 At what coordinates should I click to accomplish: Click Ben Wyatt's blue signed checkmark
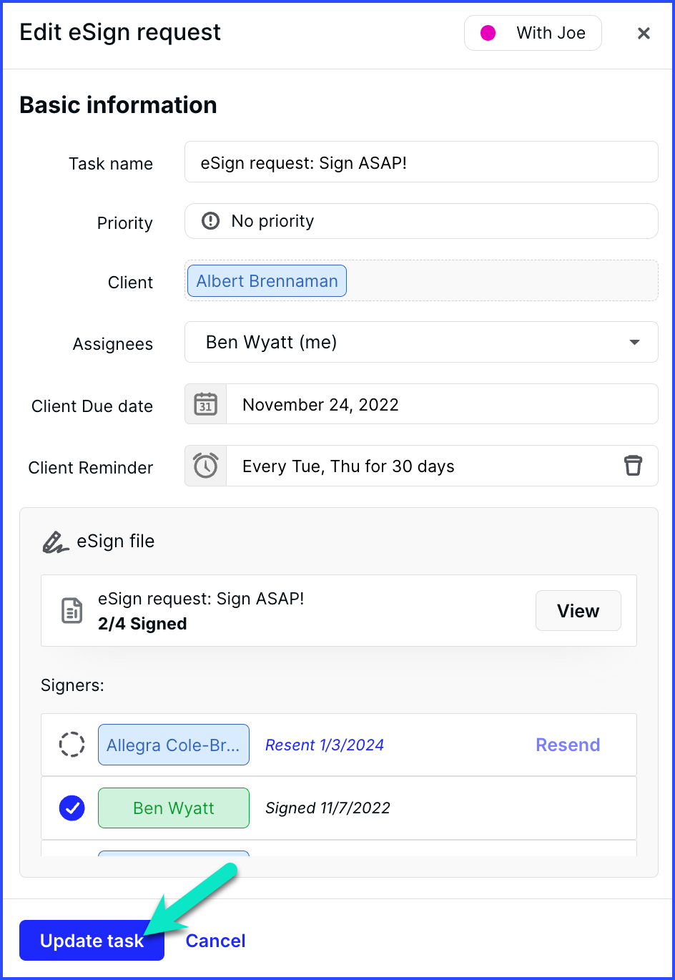coord(72,808)
